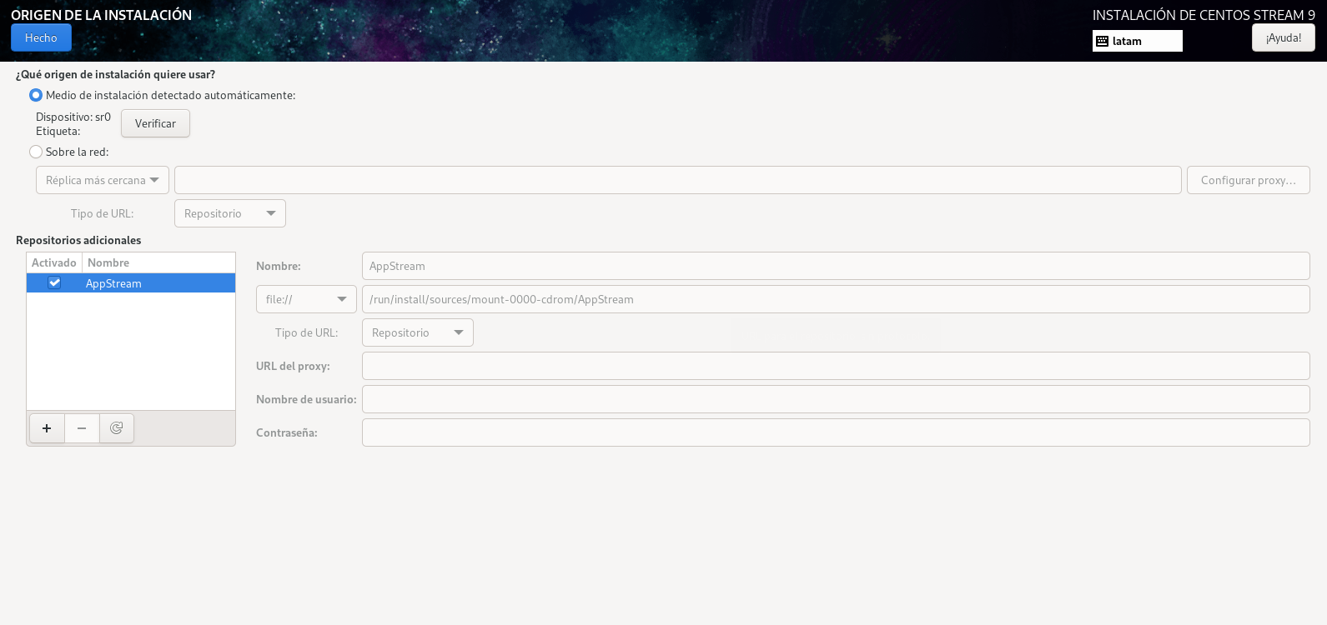
Task: Click the remove repository minus icon
Action: [x=82, y=428]
